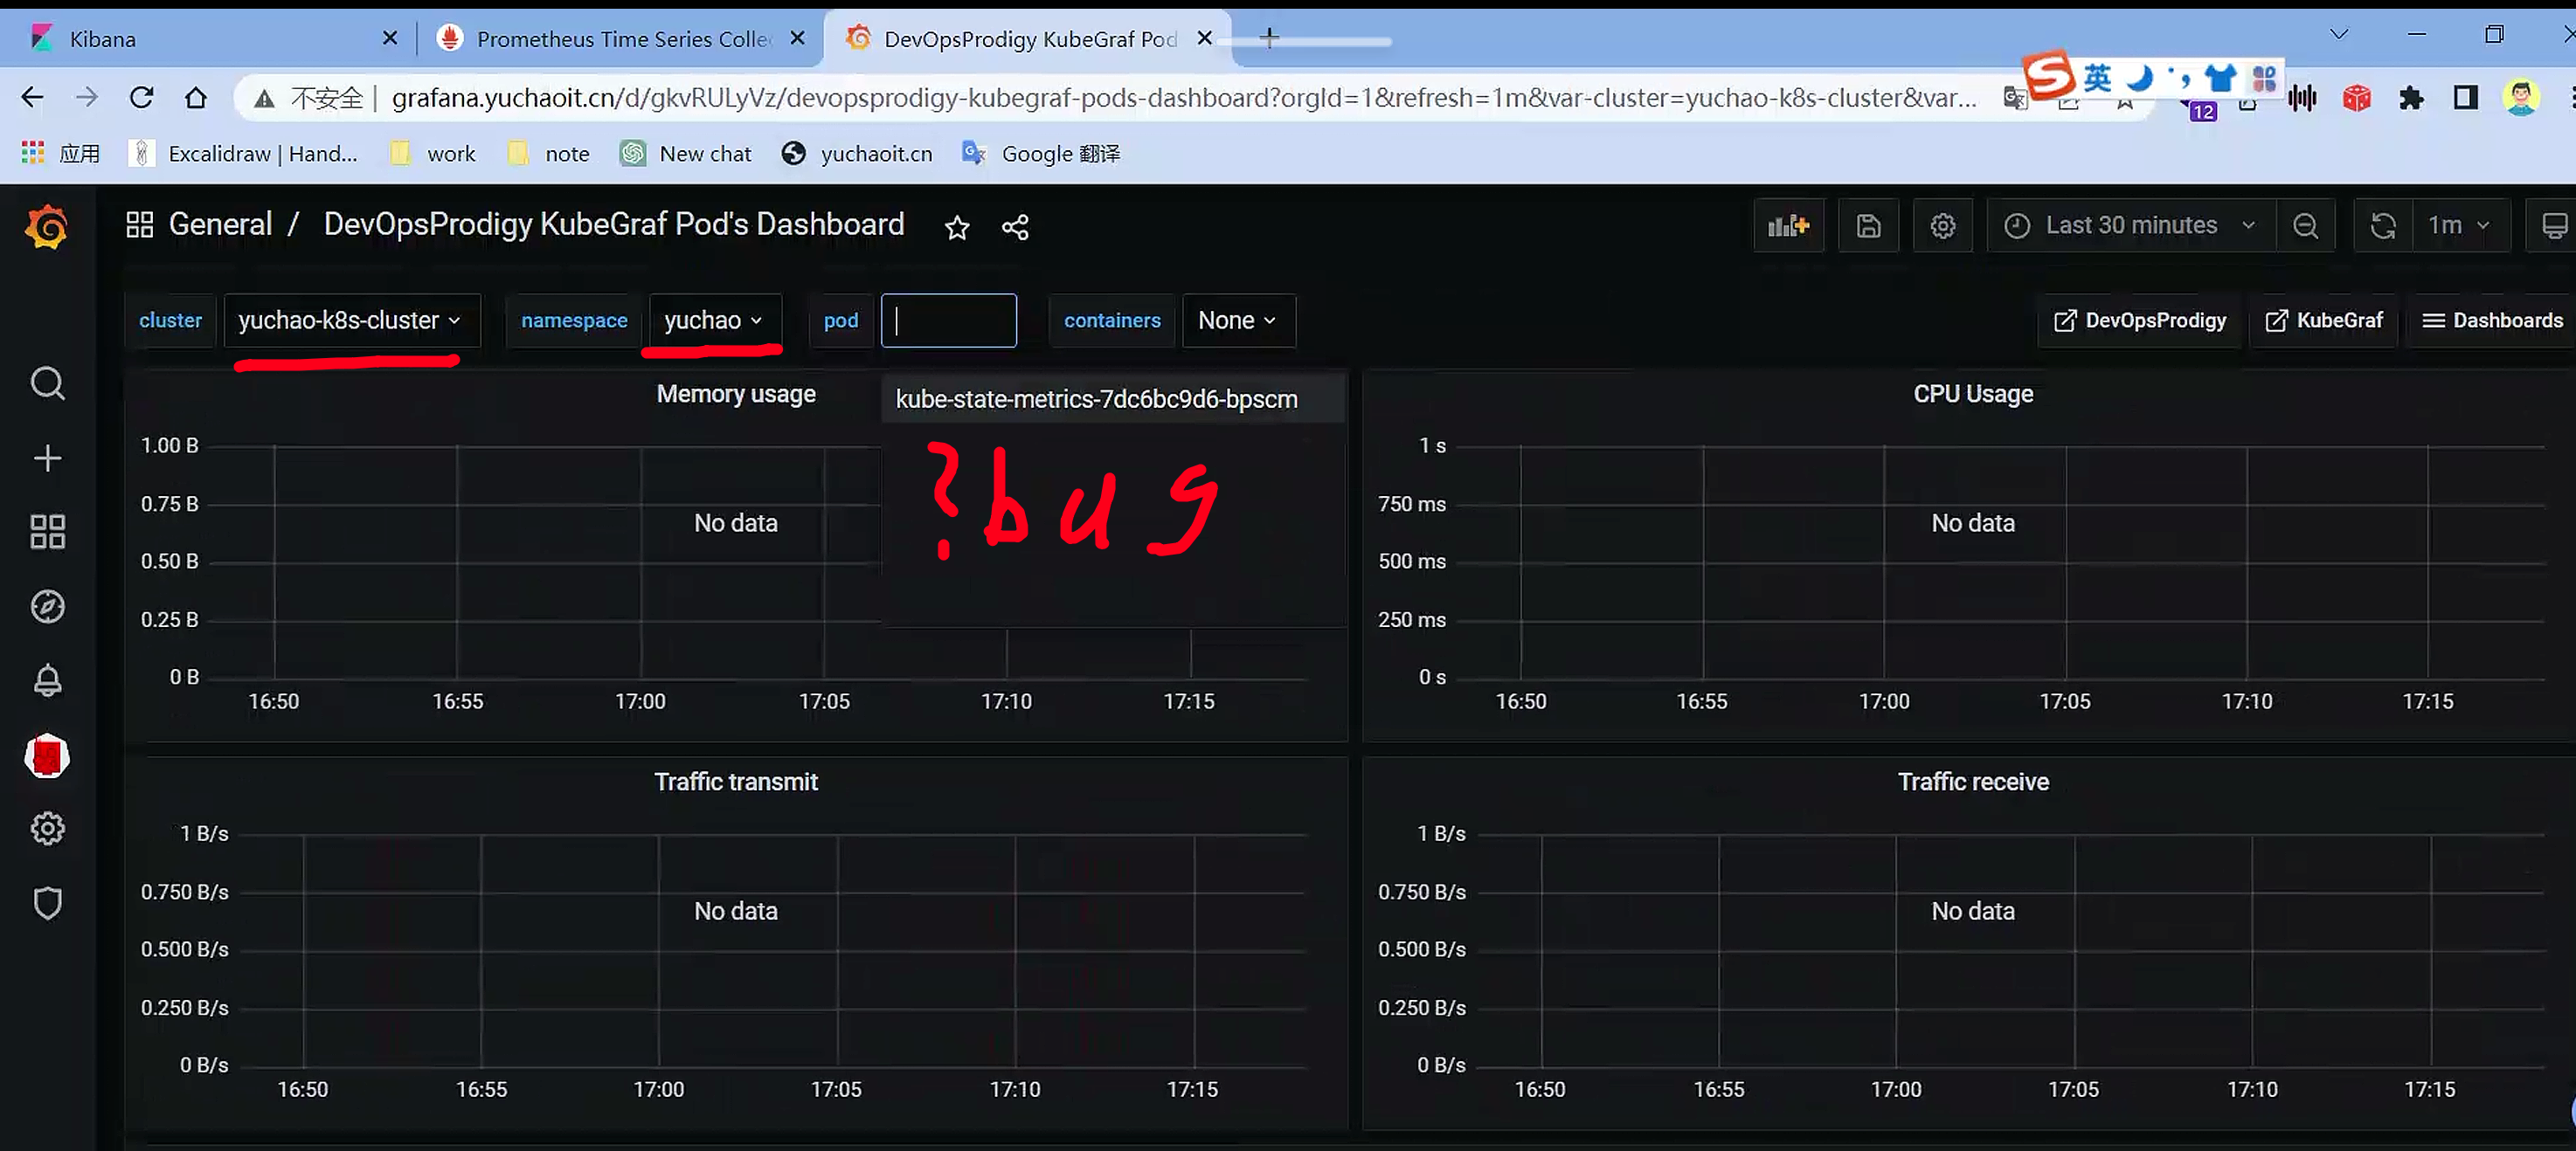The height and width of the screenshot is (1151, 2576).
Task: Click the Save dashboard icon
Action: [1868, 226]
